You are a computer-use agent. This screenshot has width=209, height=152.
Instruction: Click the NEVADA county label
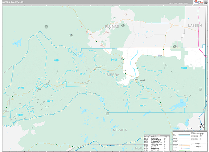click(120, 130)
